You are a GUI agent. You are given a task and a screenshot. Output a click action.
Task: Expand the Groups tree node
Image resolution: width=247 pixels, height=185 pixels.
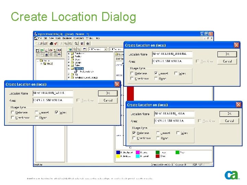click(x=69, y=62)
